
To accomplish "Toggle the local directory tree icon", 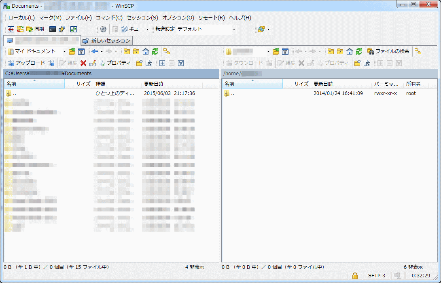I will [x=167, y=51].
